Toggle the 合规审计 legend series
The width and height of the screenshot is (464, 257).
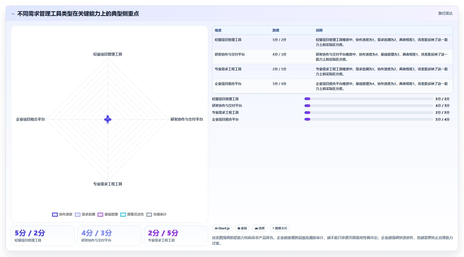tap(156, 214)
